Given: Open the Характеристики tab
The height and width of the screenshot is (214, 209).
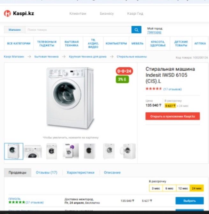Looking at the screenshot, I should (80, 172).
